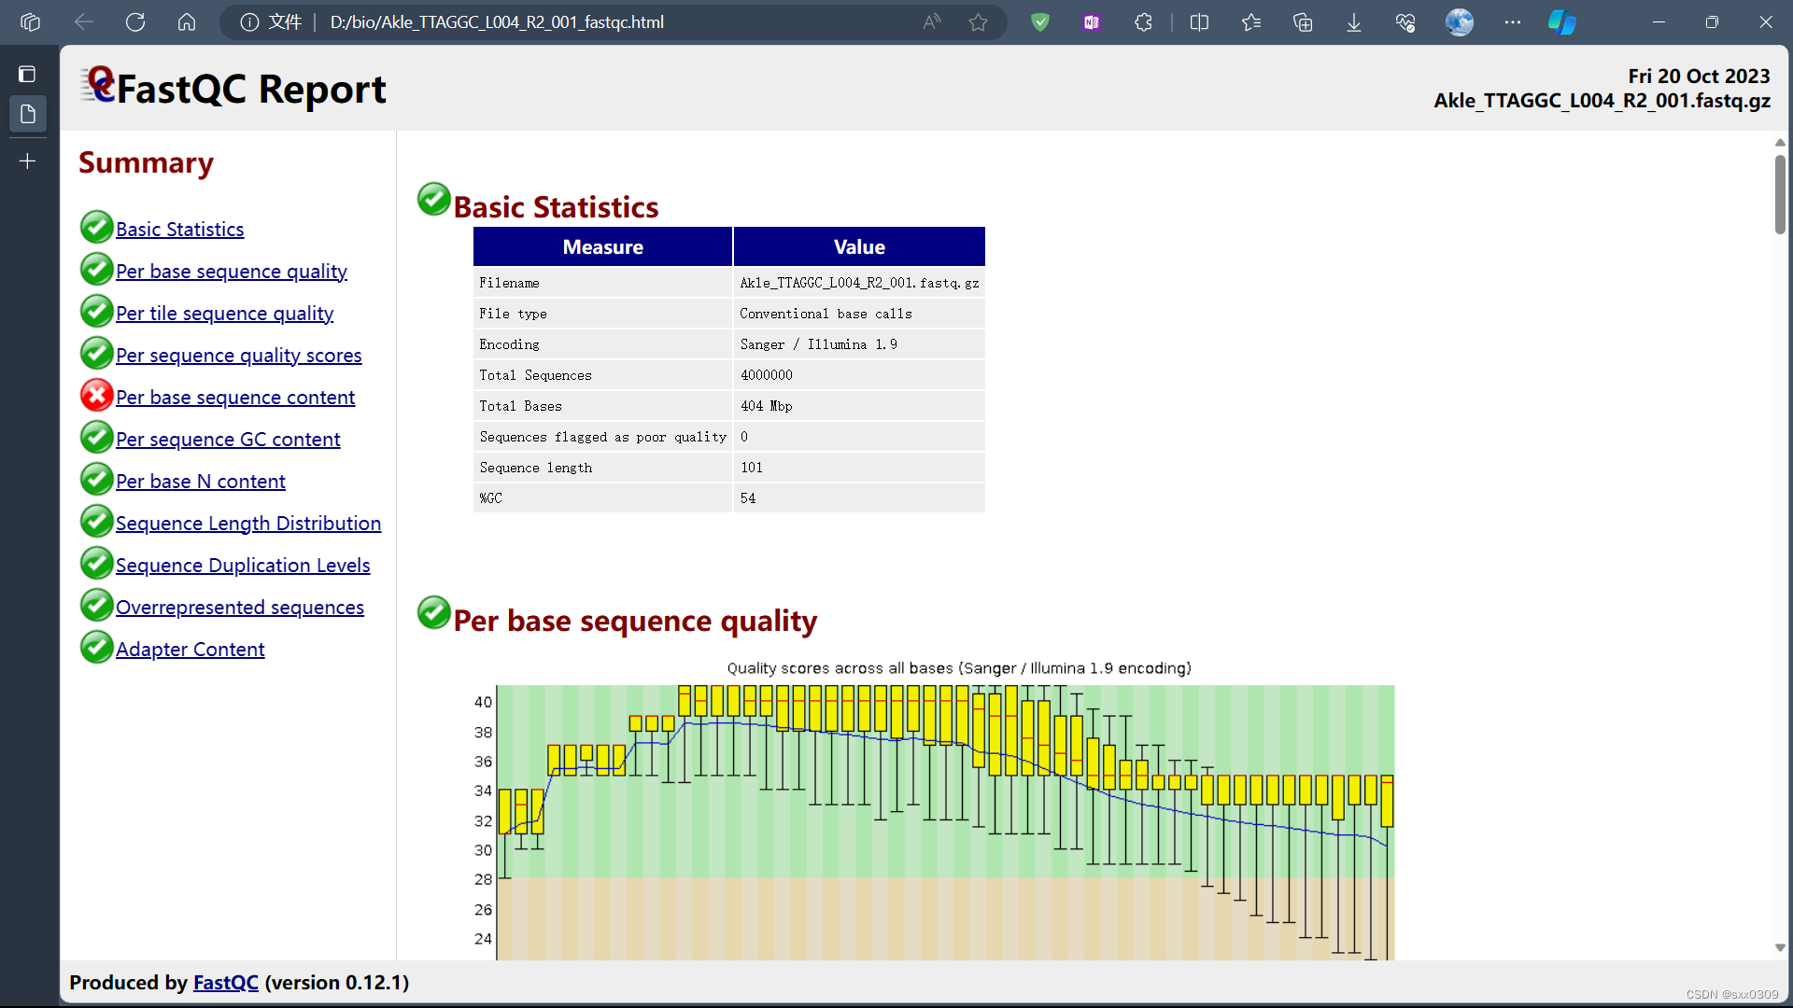Toggle split screen view icon

[1200, 22]
